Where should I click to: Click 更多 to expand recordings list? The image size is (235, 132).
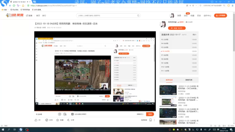194,35
